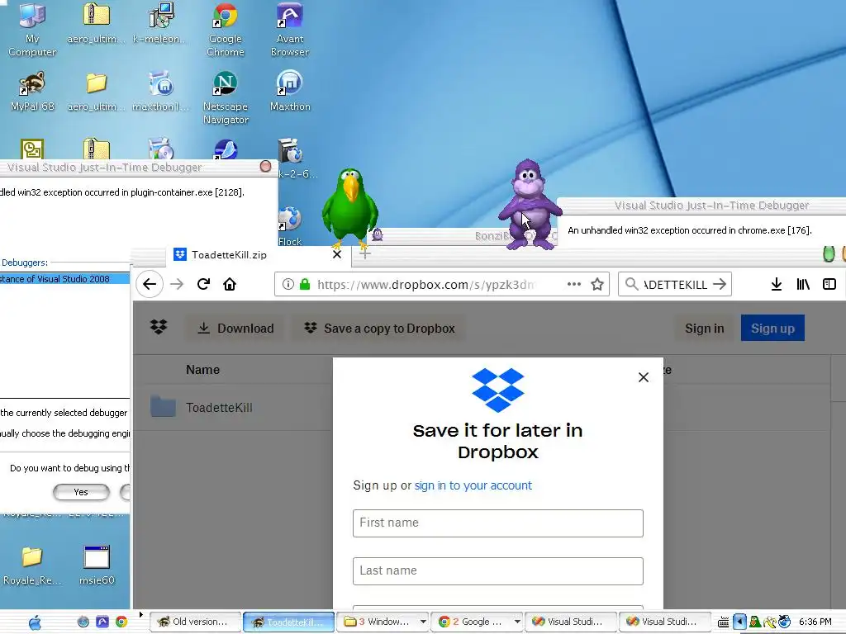Click the green parrot desktop assistant

click(x=349, y=207)
